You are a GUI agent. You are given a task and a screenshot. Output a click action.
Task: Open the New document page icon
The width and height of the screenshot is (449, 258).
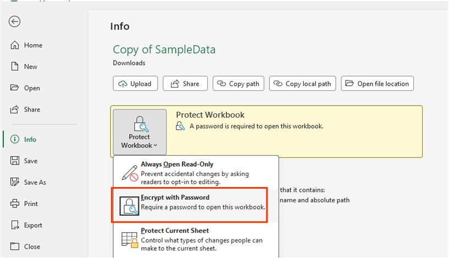click(x=15, y=67)
